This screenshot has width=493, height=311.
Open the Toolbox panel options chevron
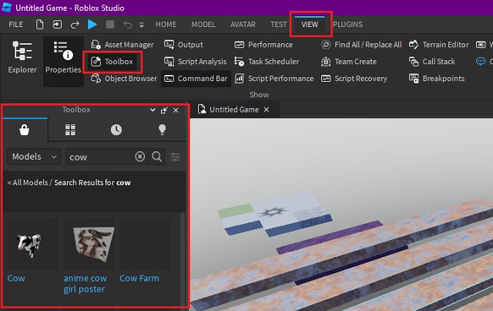coord(153,110)
